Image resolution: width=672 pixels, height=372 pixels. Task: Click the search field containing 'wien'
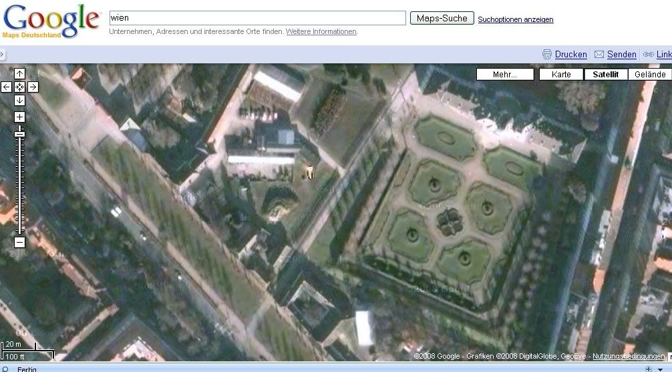(258, 18)
